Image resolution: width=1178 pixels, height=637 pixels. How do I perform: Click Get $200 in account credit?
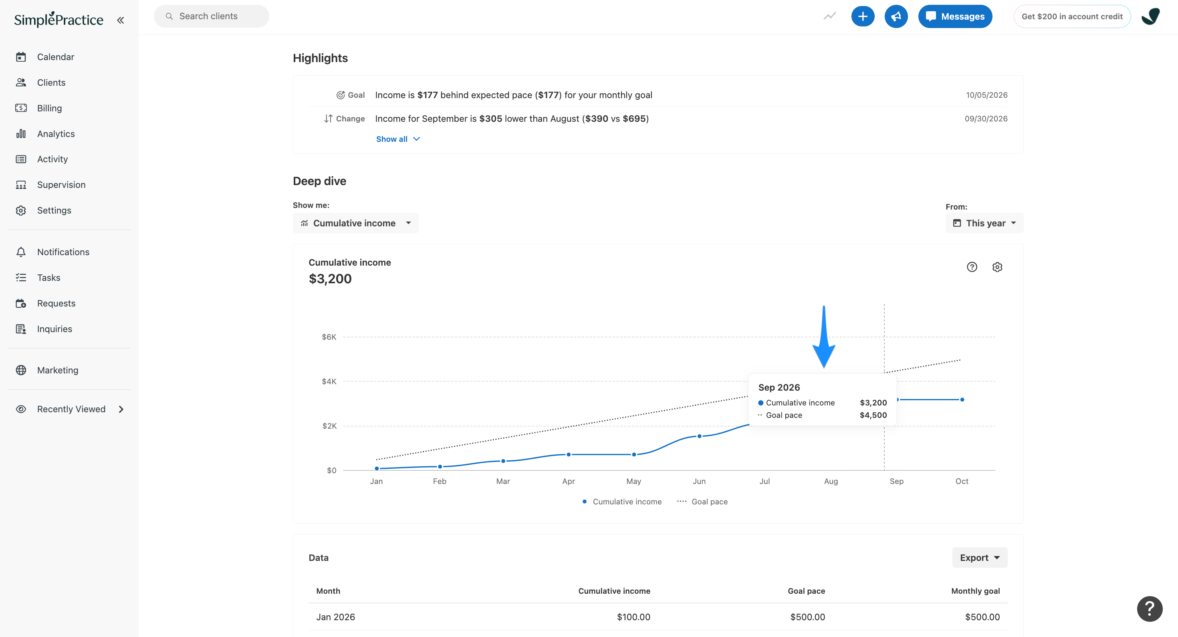click(x=1071, y=16)
